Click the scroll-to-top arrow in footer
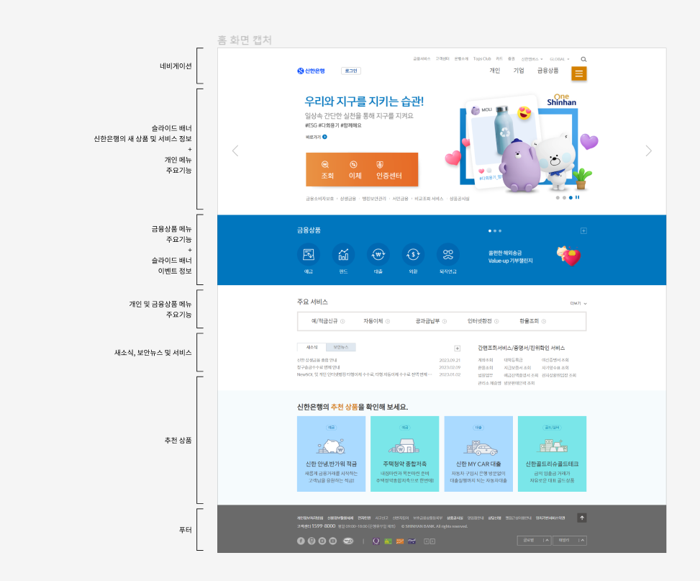 pyautogui.click(x=582, y=518)
